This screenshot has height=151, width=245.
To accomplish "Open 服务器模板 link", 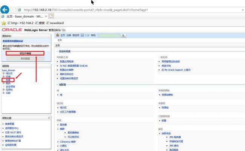I will click(x=73, y=133).
